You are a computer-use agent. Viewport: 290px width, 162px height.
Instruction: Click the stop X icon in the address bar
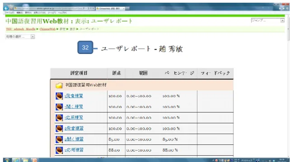[93, 9]
